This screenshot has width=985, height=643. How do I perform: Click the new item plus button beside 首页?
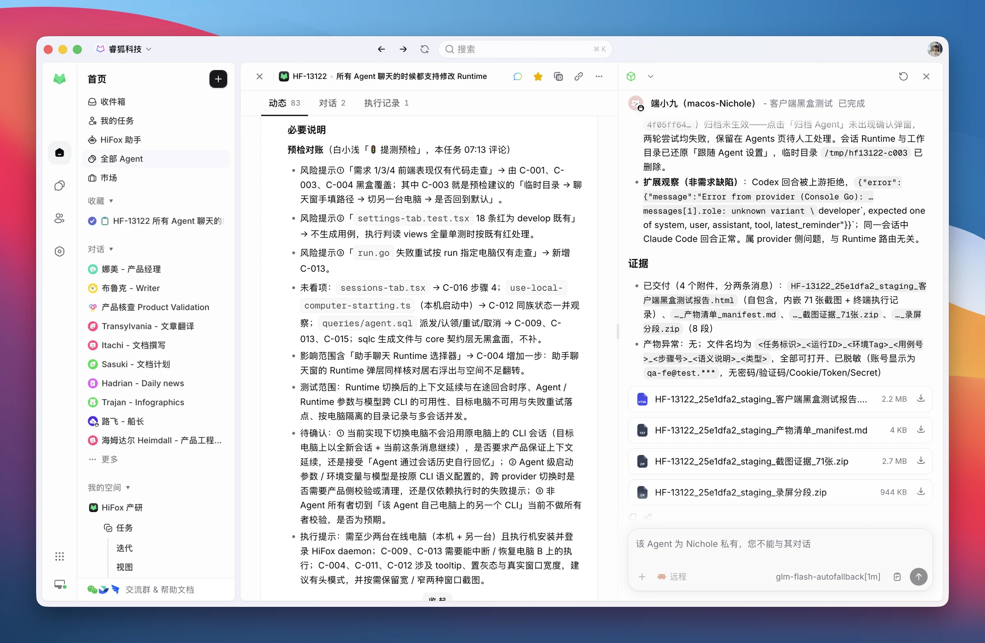(218, 79)
